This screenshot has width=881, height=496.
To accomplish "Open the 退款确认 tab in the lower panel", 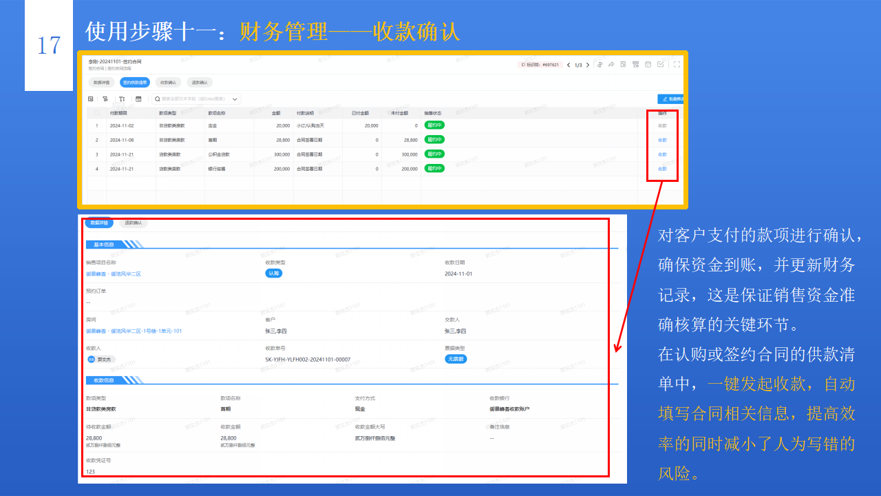I will pyautogui.click(x=135, y=223).
